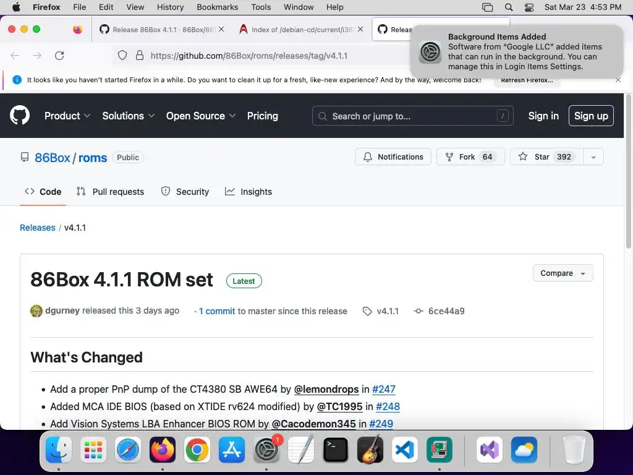Image resolution: width=633 pixels, height=475 pixels.
Task: Open the @Cacodemon345 user mention
Action: click(313, 424)
